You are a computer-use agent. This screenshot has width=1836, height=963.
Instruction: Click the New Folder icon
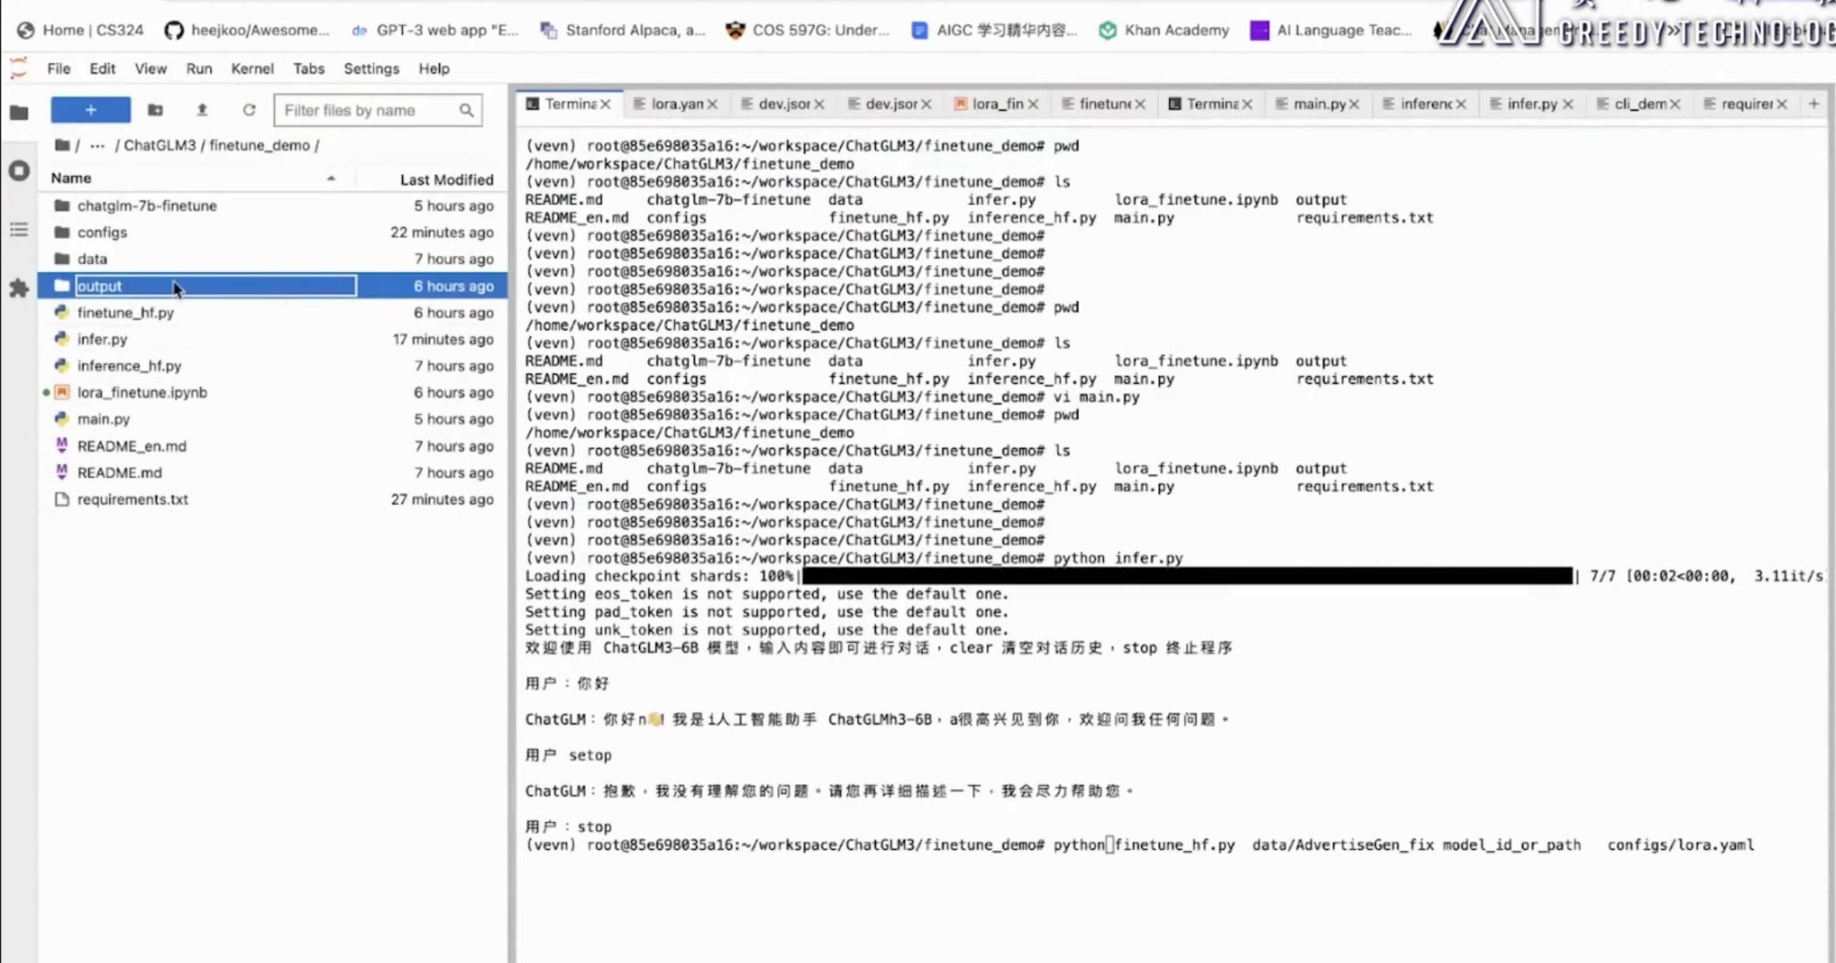154,110
